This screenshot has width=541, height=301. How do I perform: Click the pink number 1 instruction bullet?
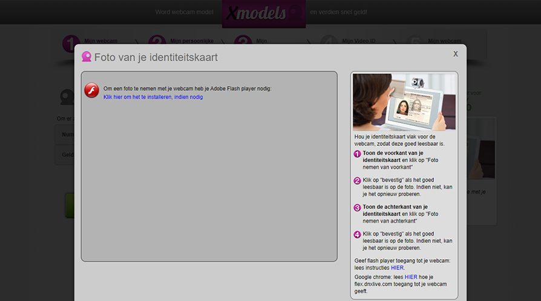point(357,154)
